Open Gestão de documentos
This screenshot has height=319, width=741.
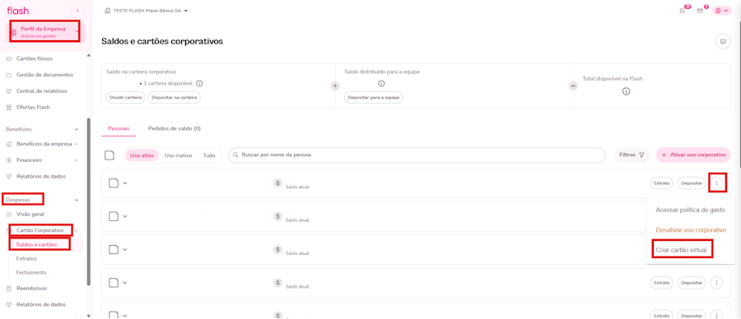click(x=46, y=75)
